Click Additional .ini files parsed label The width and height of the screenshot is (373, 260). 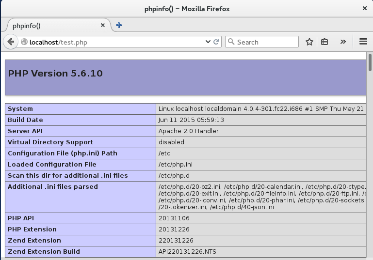[x=53, y=187]
